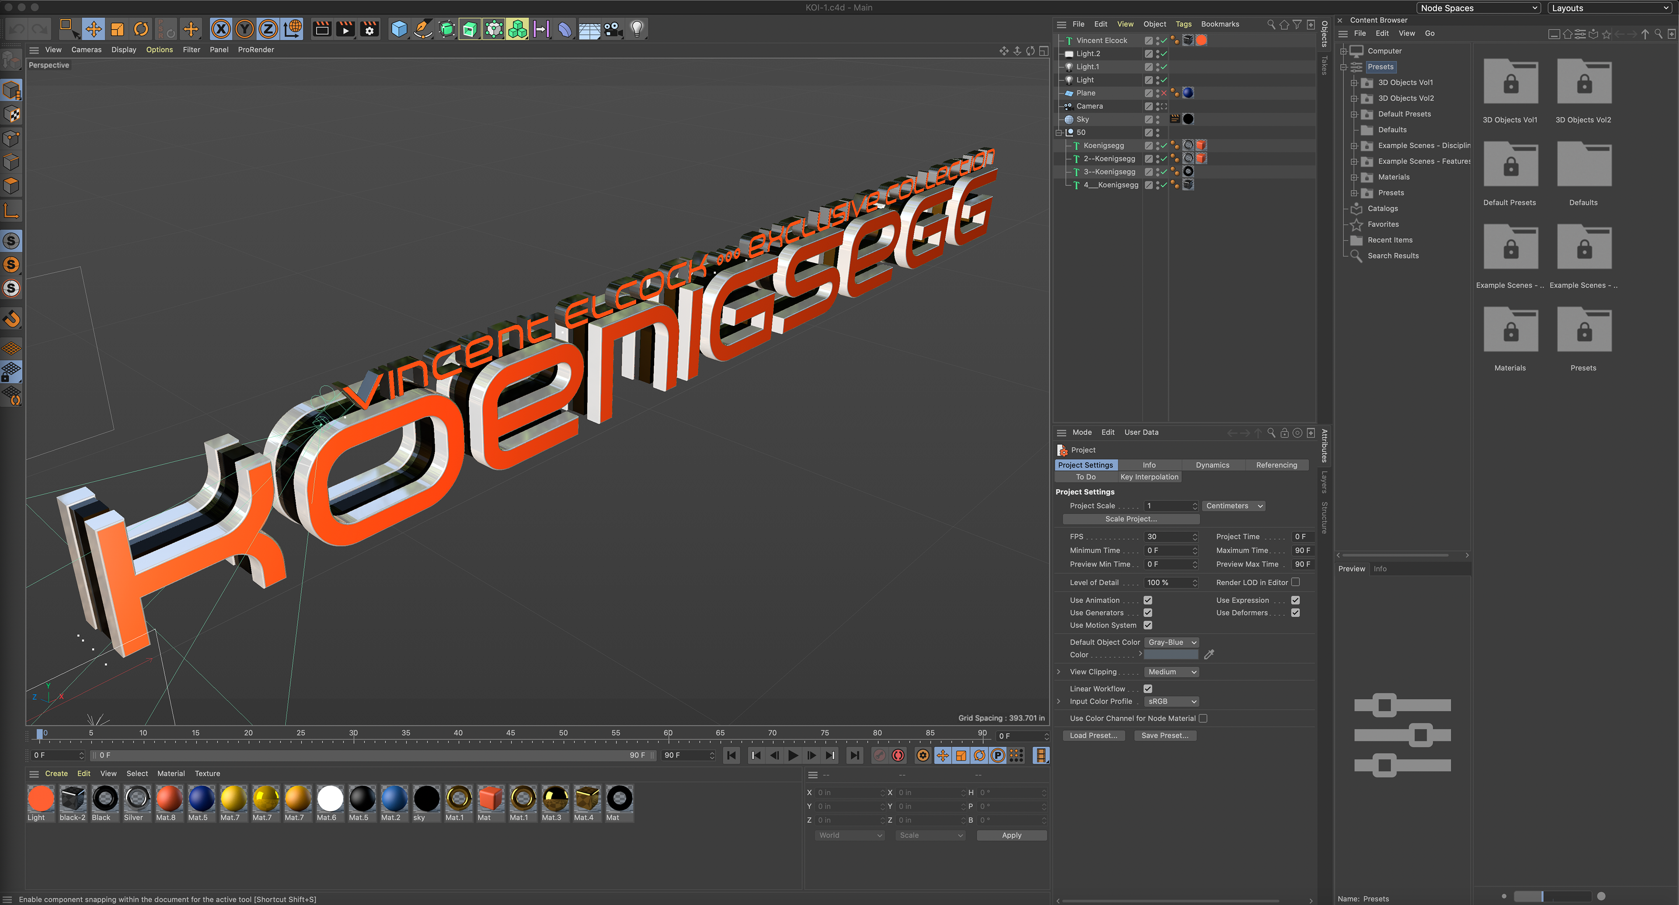The width and height of the screenshot is (1679, 905).
Task: Render to Picture Viewer icon
Action: pos(345,29)
